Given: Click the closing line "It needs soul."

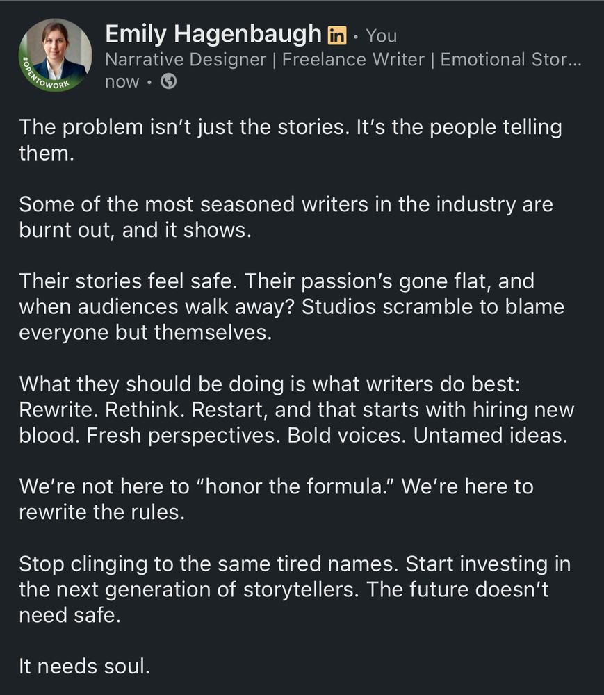Looking at the screenshot, I should pos(84,667).
